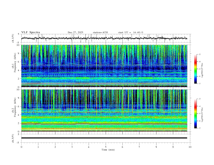Click the "8" kHz tick of the ch.1 spectrogram
Image resolution: width=214 pixels, height=165 pixels.
click(19, 53)
